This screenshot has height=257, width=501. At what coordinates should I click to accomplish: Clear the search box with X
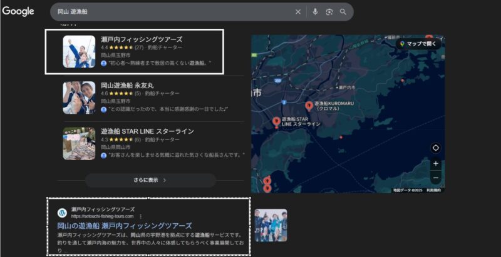(x=298, y=12)
